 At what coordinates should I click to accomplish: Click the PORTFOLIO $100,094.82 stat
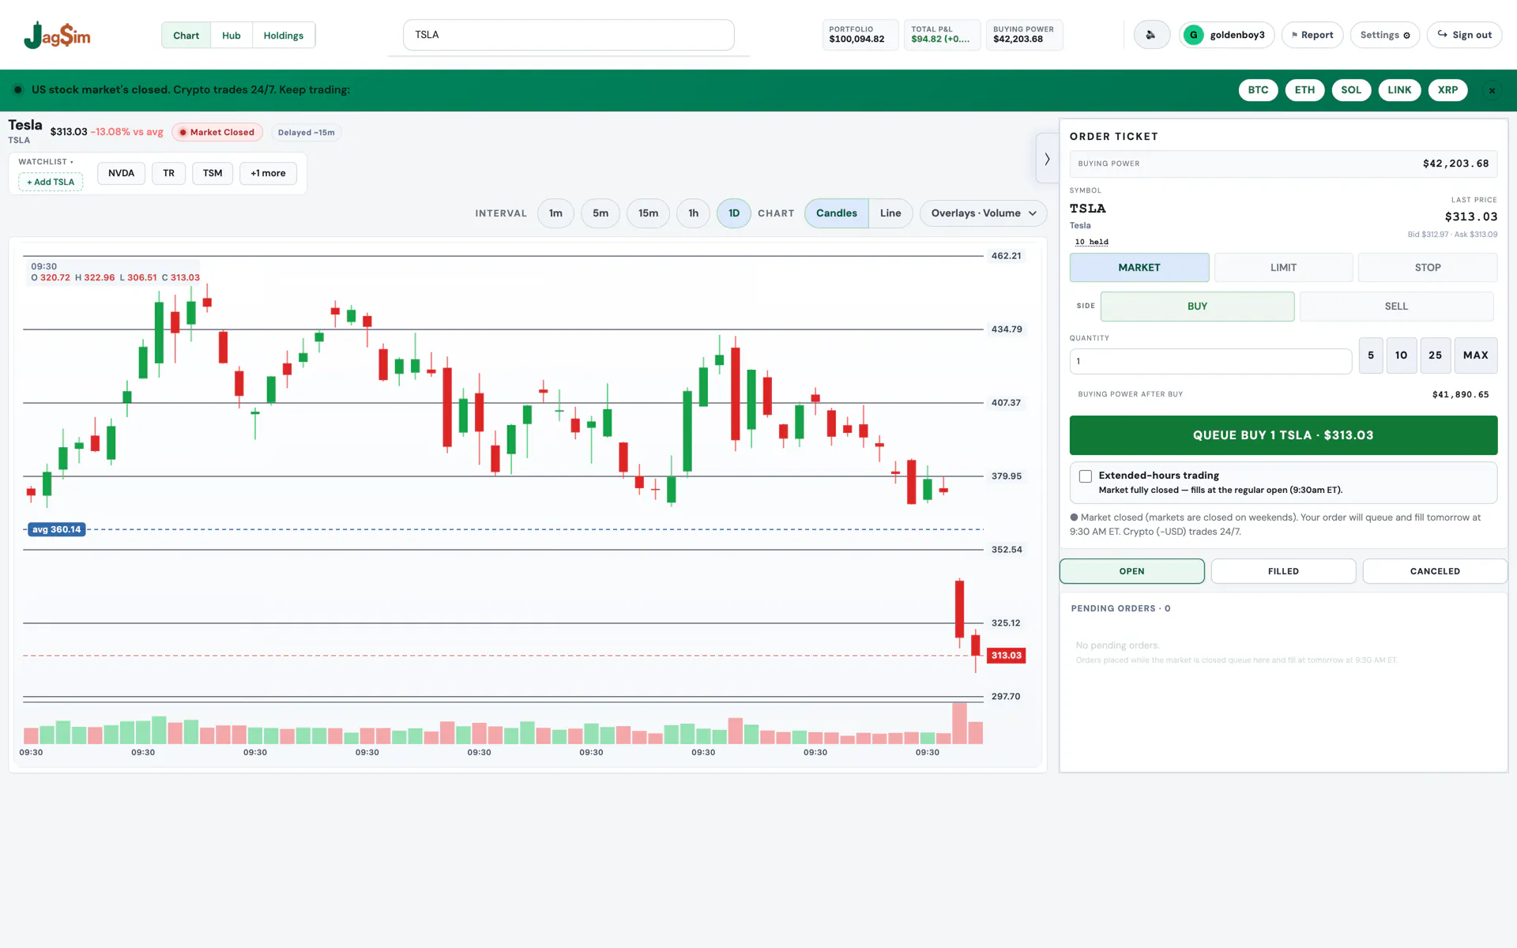tap(860, 35)
